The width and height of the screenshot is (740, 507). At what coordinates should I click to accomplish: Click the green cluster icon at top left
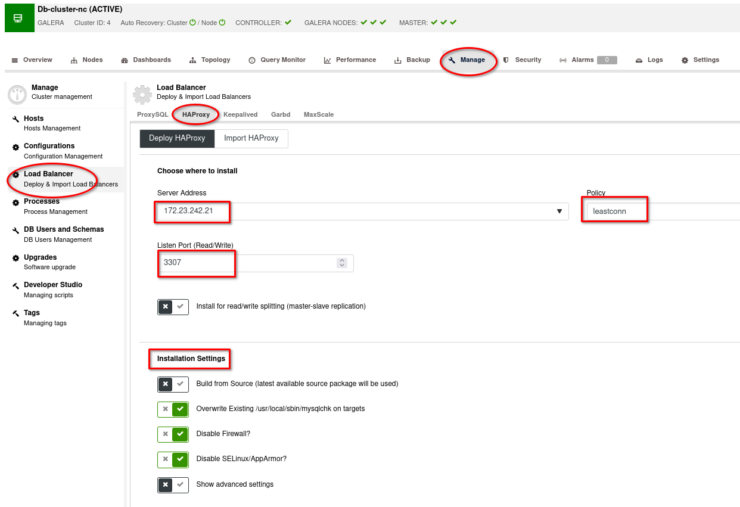[x=18, y=18]
